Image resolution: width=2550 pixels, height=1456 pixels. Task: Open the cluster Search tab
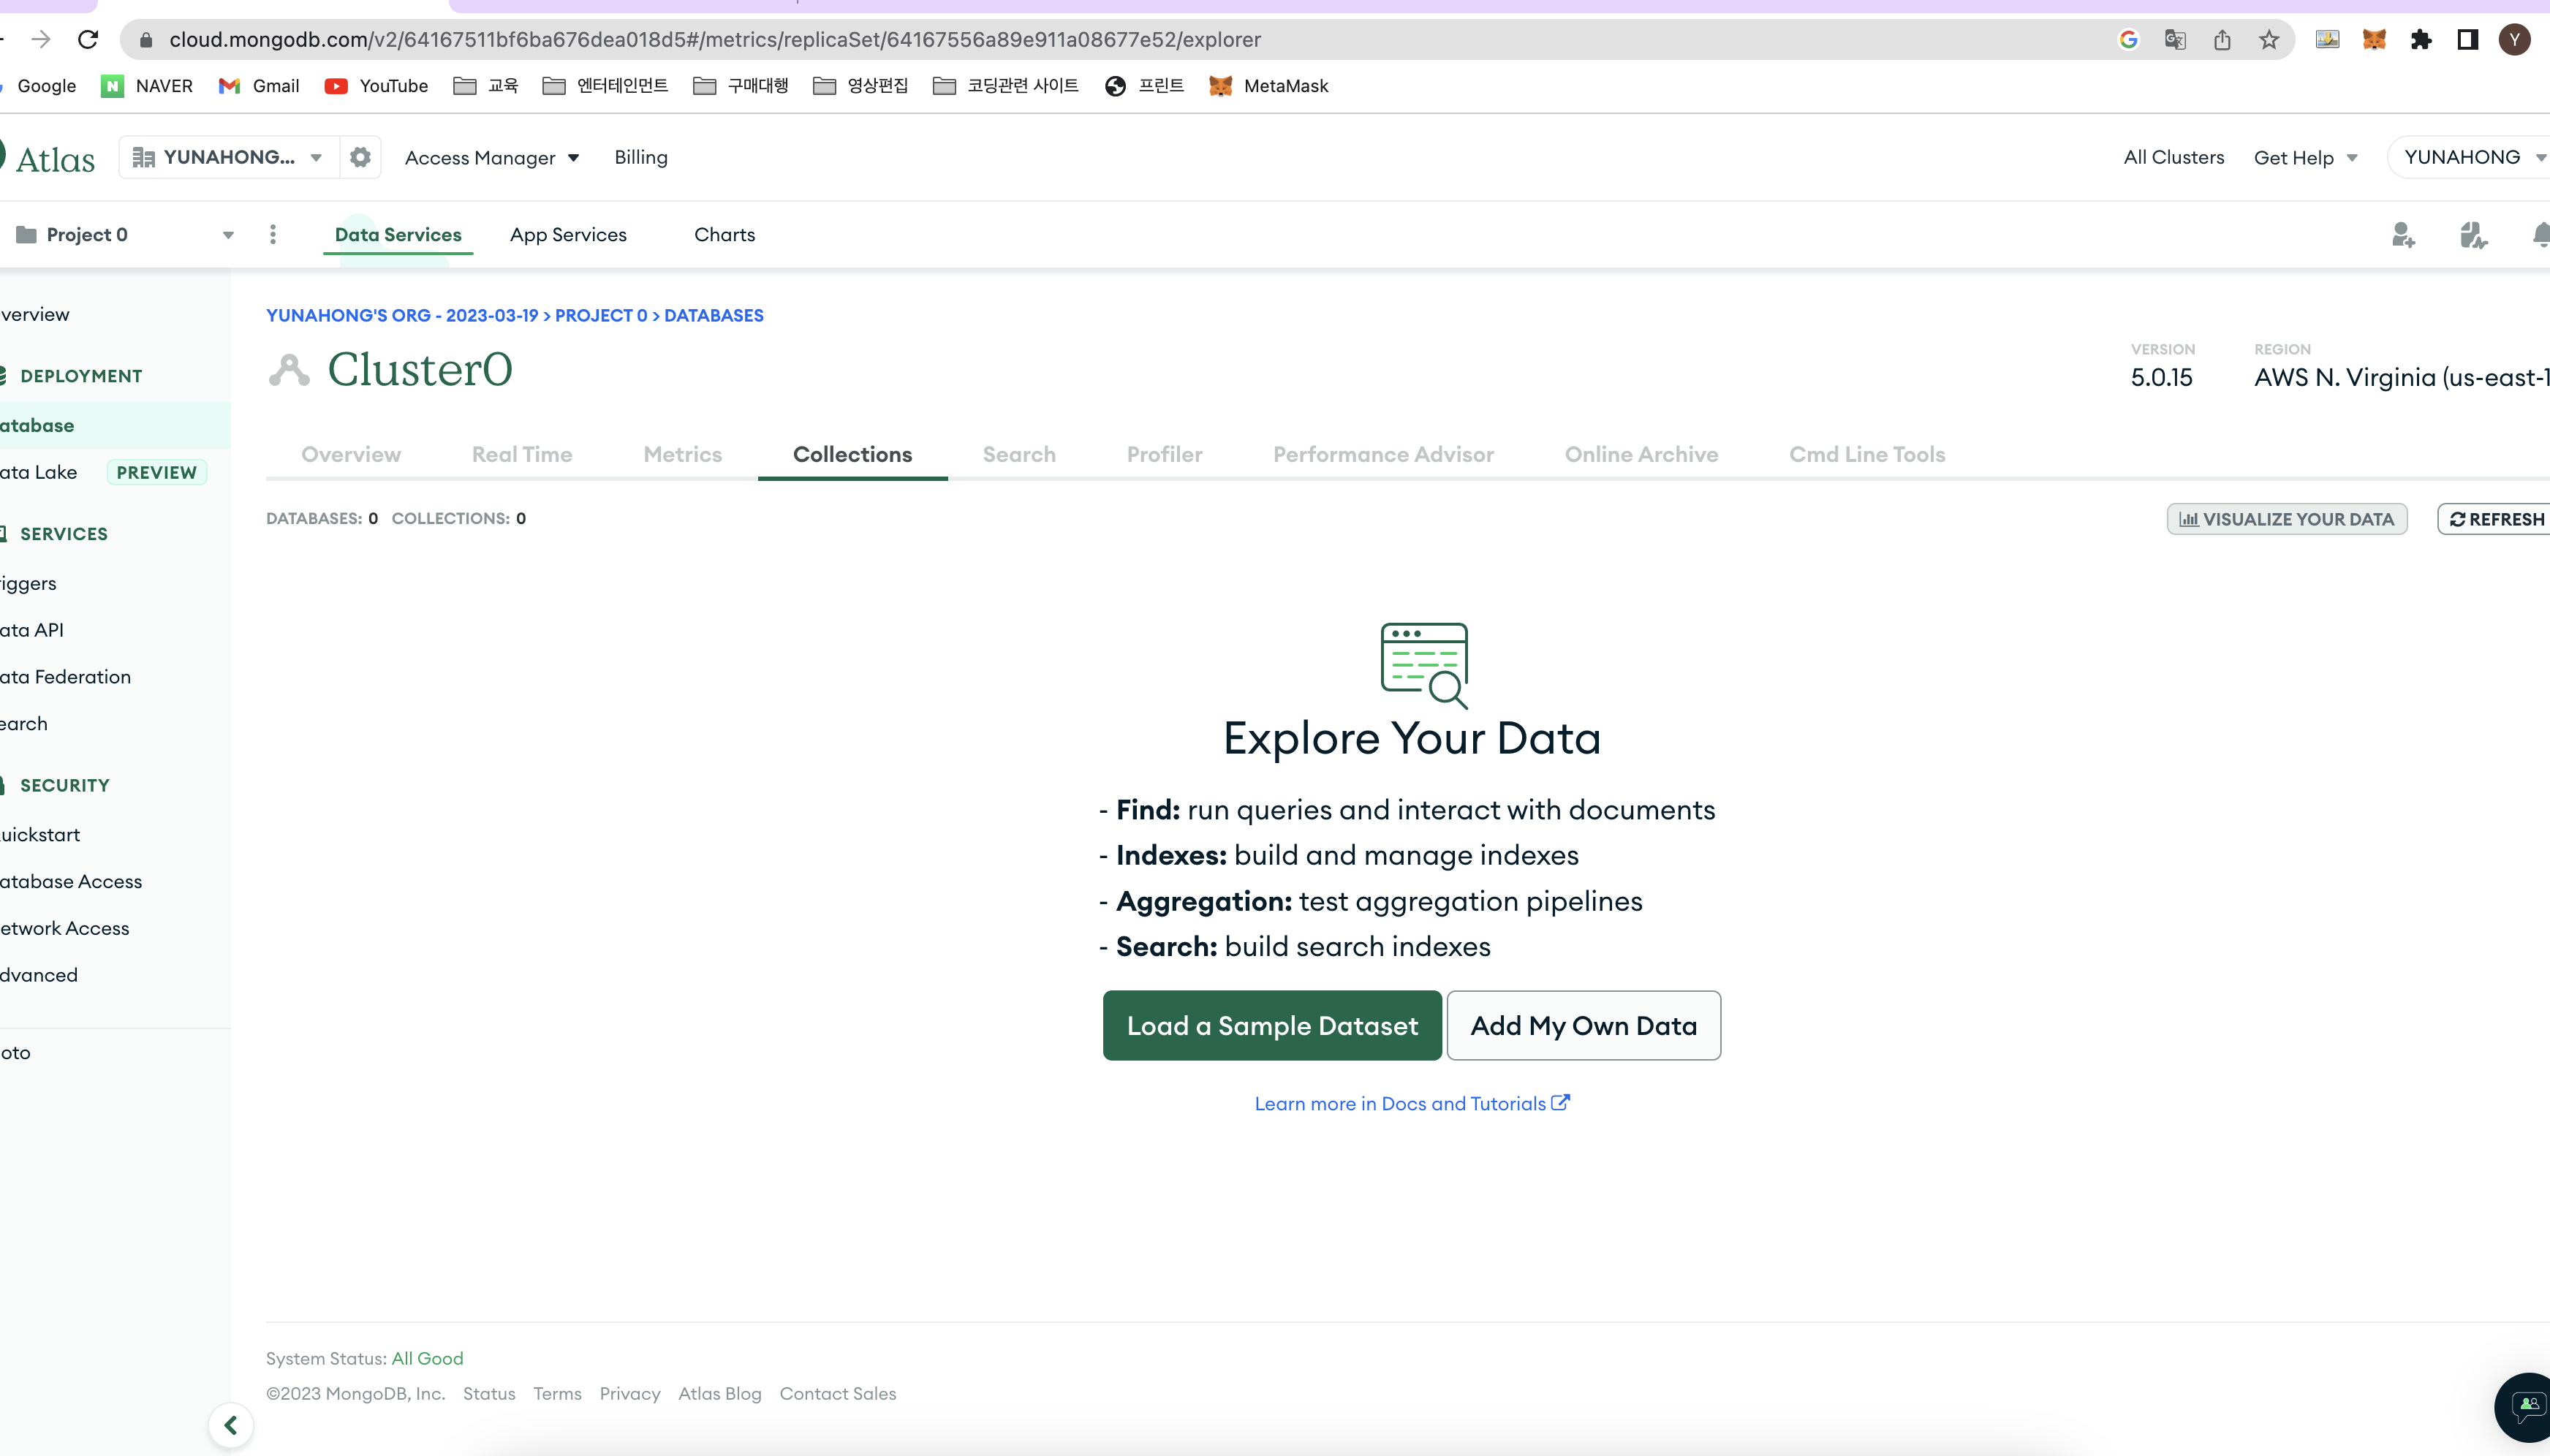click(x=1019, y=454)
